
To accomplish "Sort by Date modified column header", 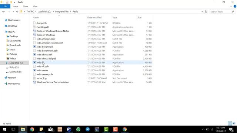I will 94,17.
